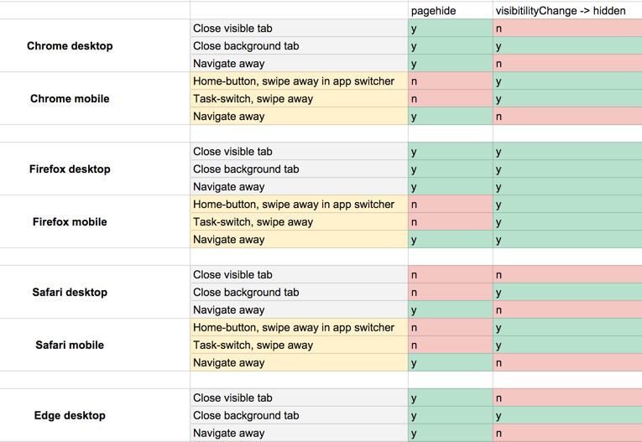Select Safari mobile's Home-button, swipe away cell

299,328
